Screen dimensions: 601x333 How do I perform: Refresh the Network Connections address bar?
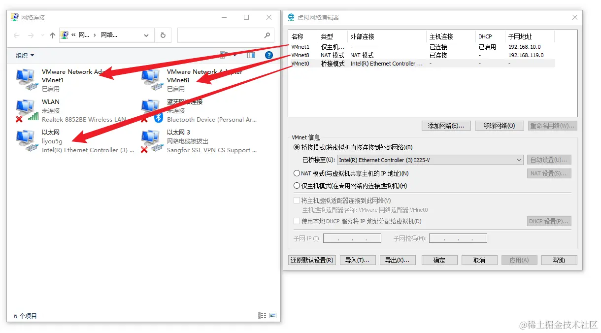(163, 35)
